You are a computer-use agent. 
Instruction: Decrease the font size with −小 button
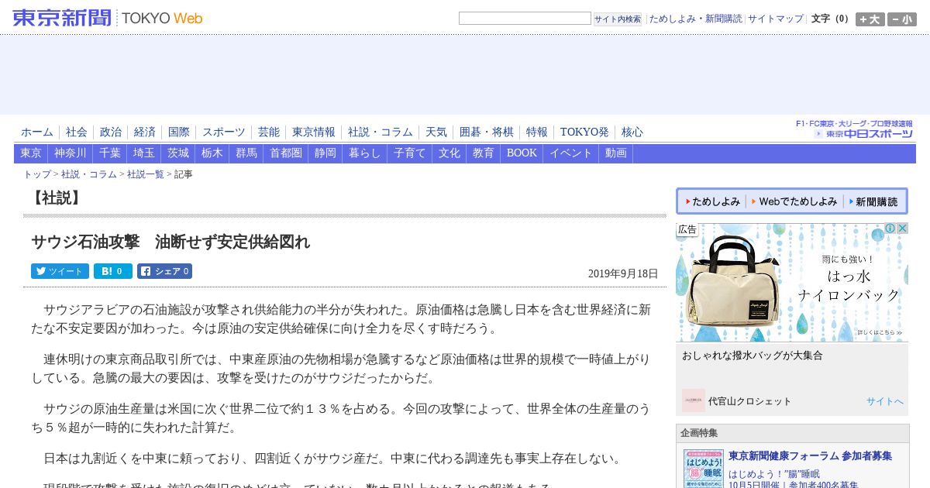[901, 19]
